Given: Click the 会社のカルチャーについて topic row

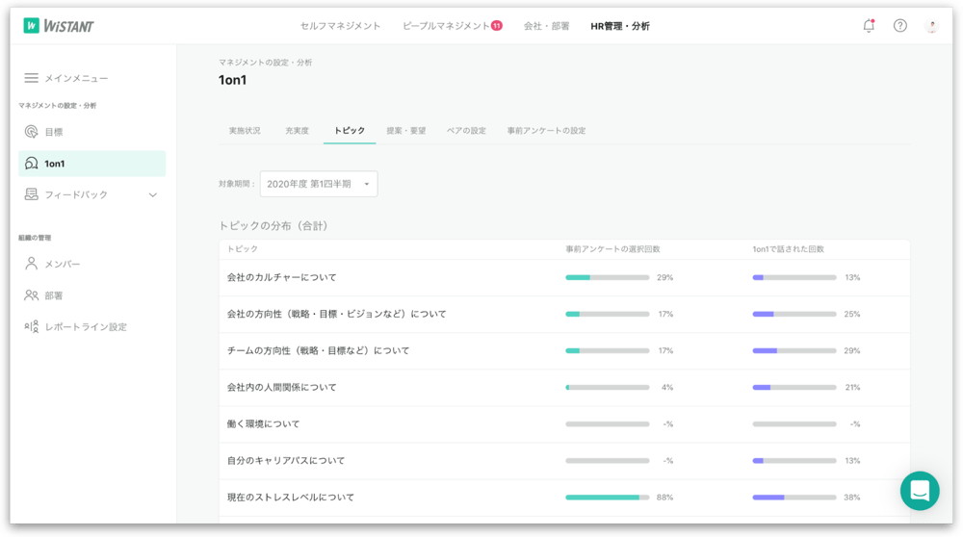Looking at the screenshot, I should point(282,277).
